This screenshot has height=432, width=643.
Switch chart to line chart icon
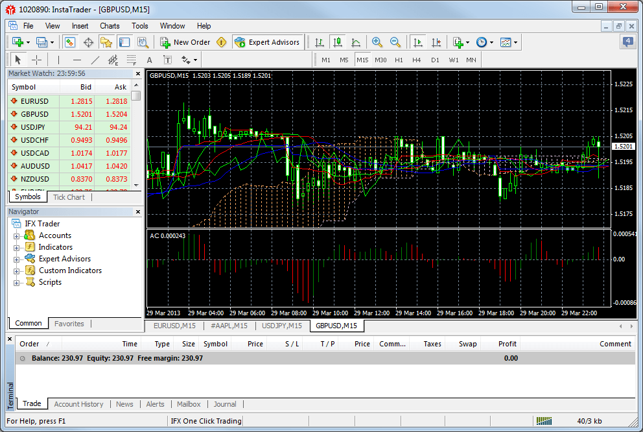[x=356, y=42]
